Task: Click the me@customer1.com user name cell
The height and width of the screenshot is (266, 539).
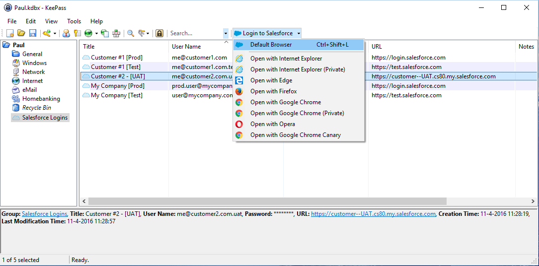Action: coord(199,58)
